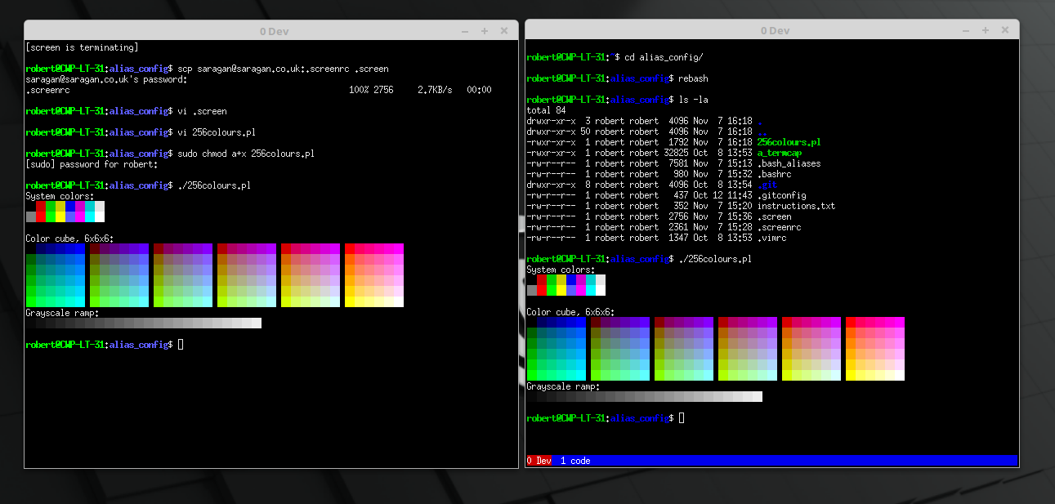Click the pink-magenta color cube block in right terminal

pos(875,349)
